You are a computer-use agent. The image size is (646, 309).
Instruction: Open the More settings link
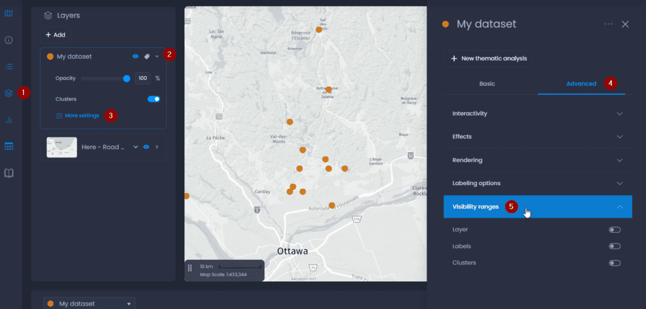coord(81,116)
